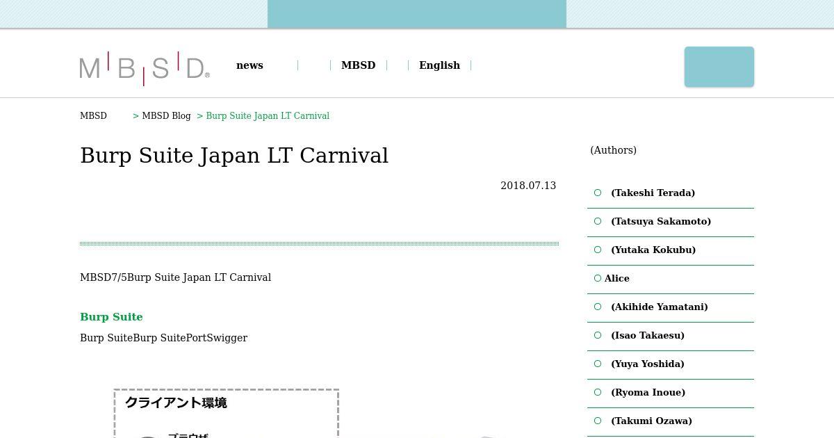Click the circle bullet beside Akihide Yamatani
Screen dimensions: 834x438
[x=598, y=307]
